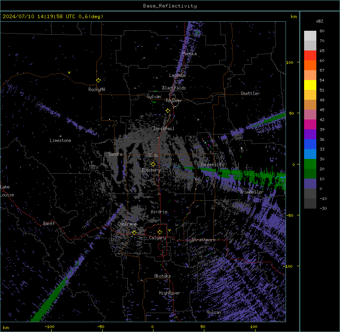The height and width of the screenshot is (332, 340).
Task: Select the orange 60-57 dBZ legend swatch
Action: [x=310, y=65]
